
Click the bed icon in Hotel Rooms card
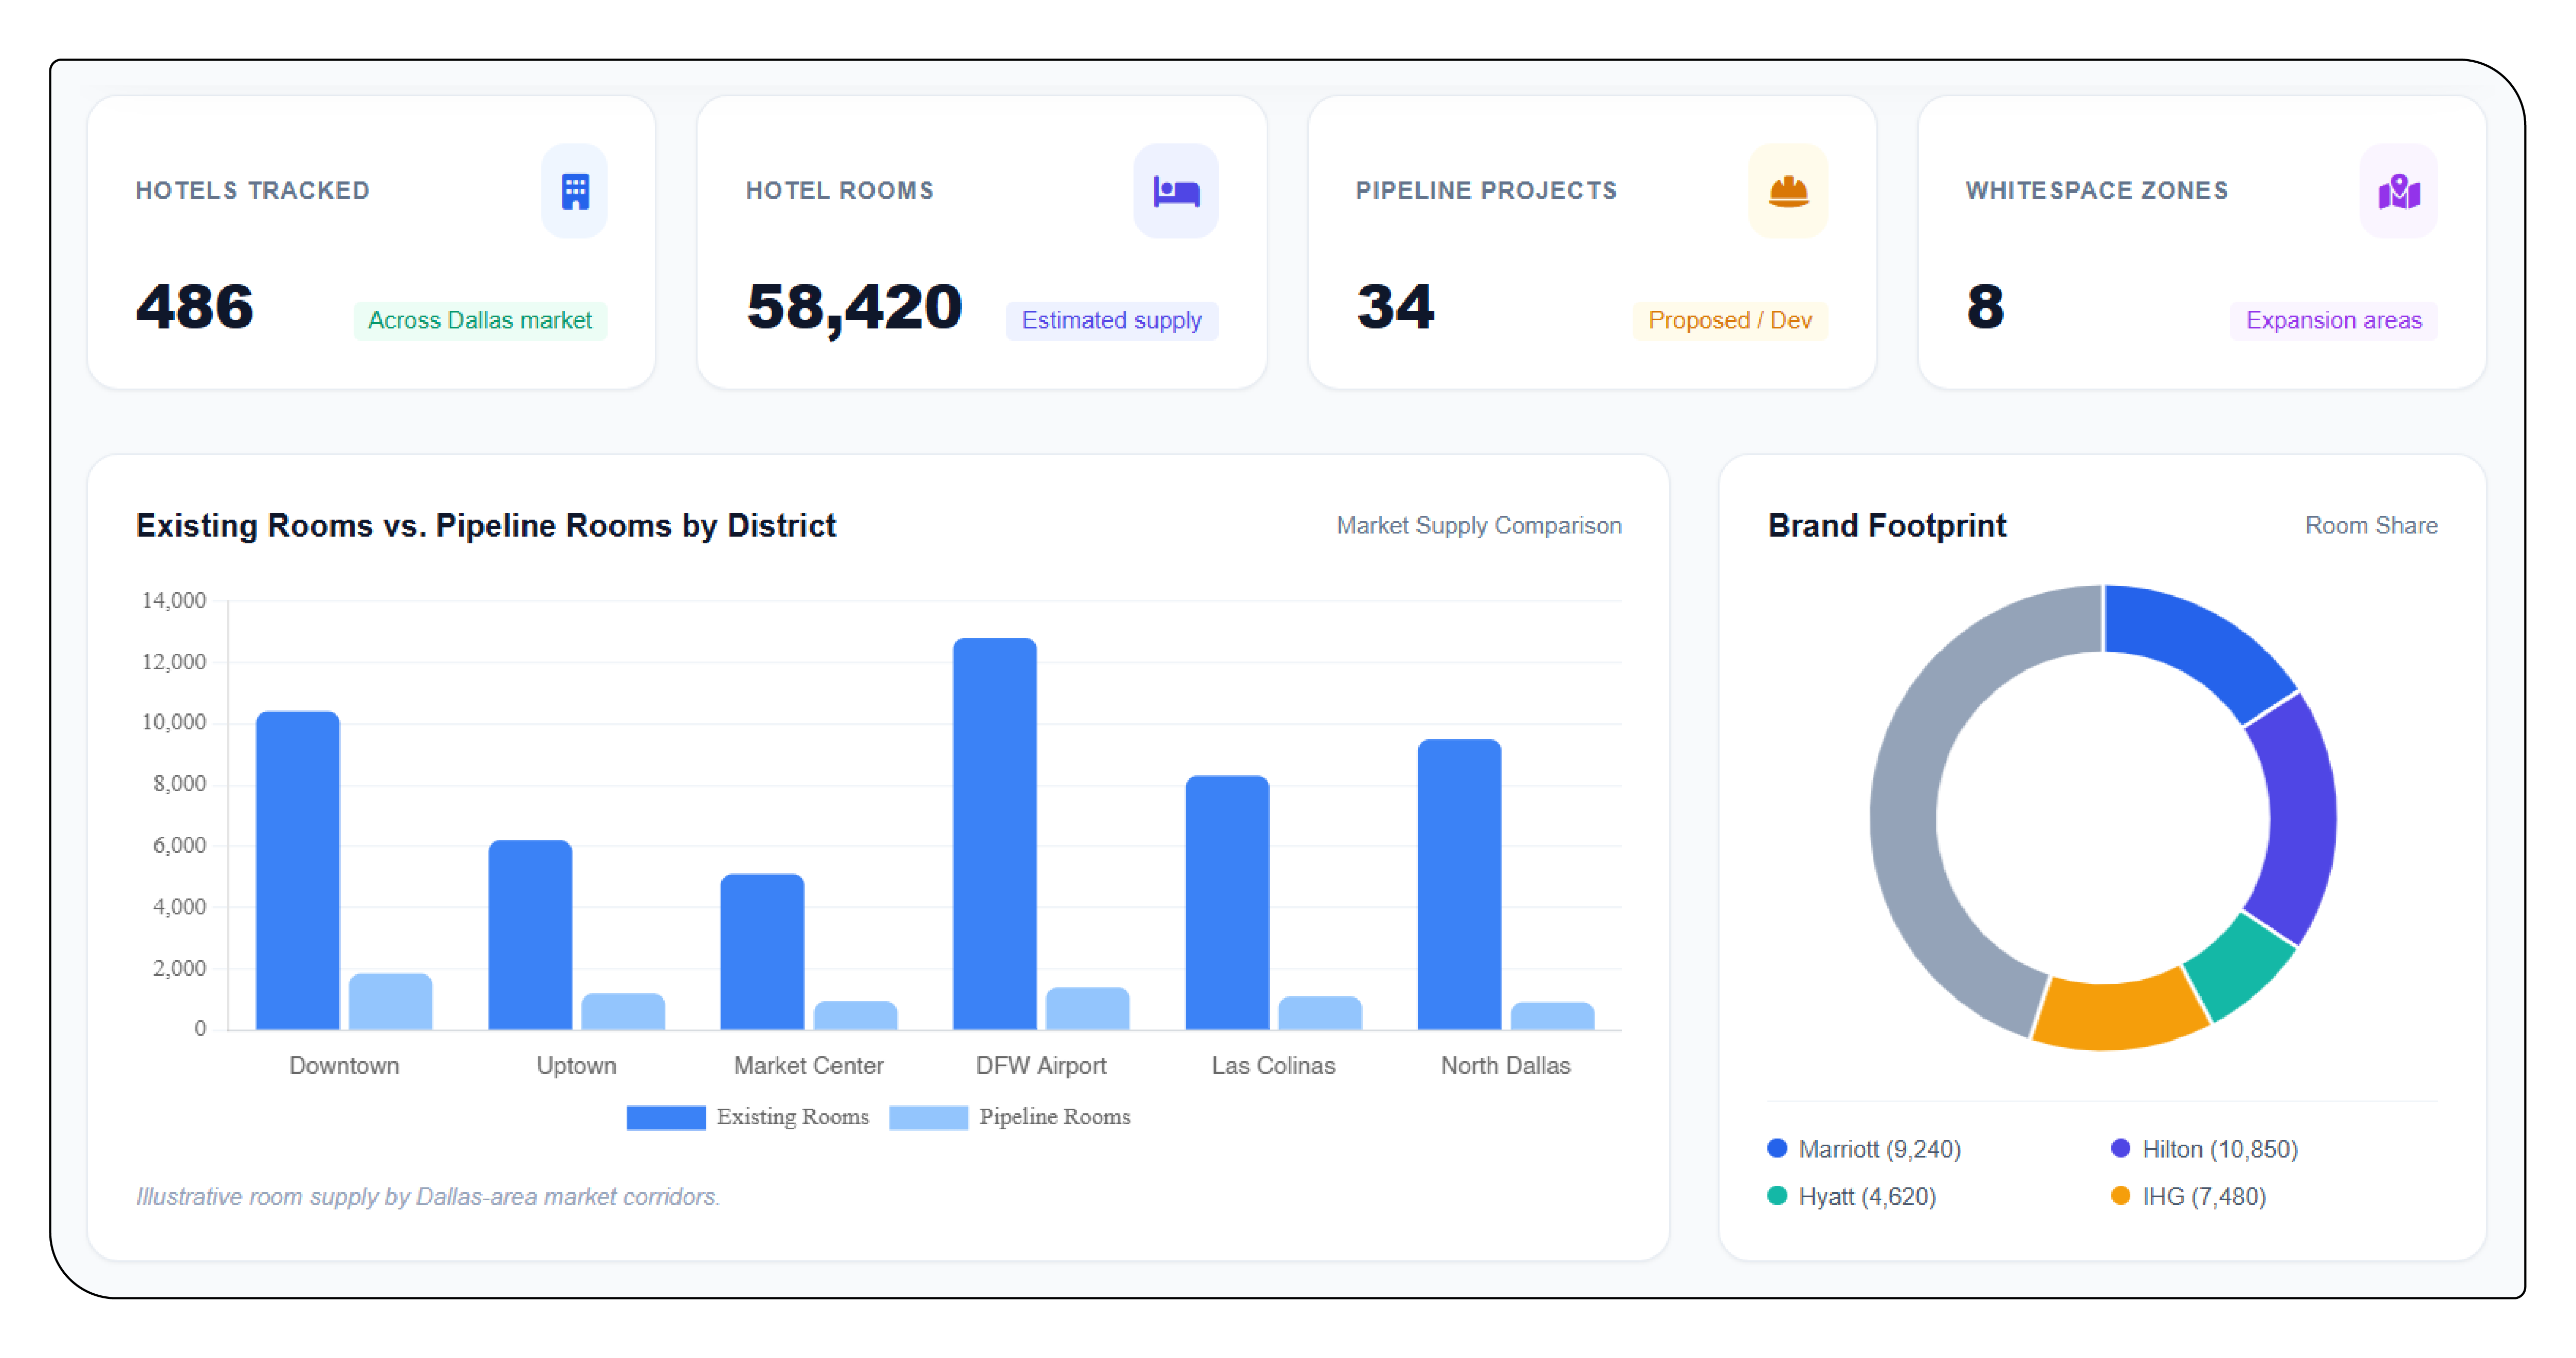coord(1175,191)
